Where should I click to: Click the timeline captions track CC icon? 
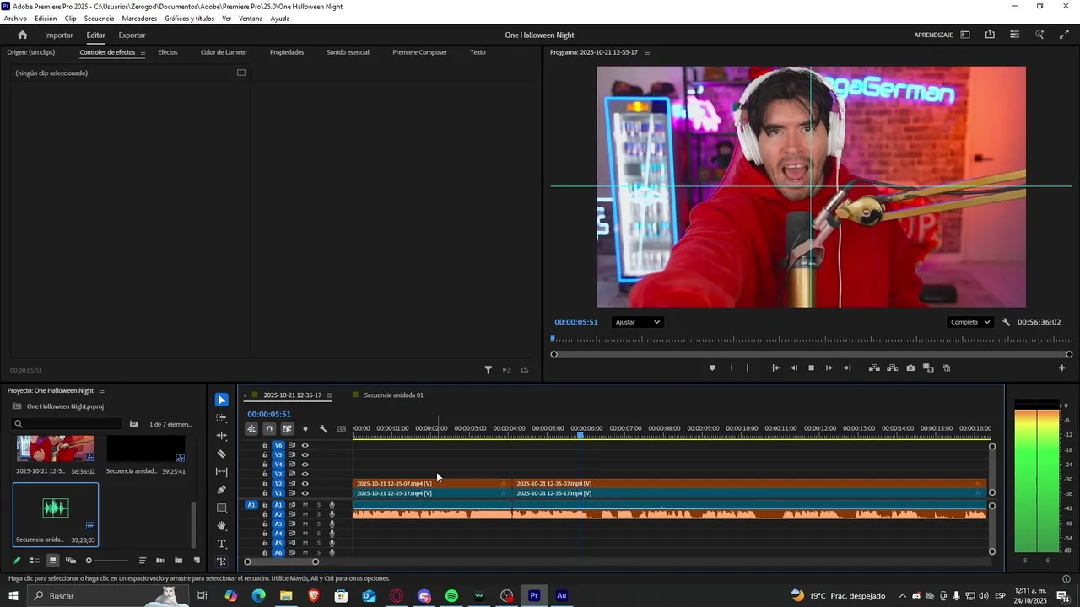pyautogui.click(x=341, y=428)
